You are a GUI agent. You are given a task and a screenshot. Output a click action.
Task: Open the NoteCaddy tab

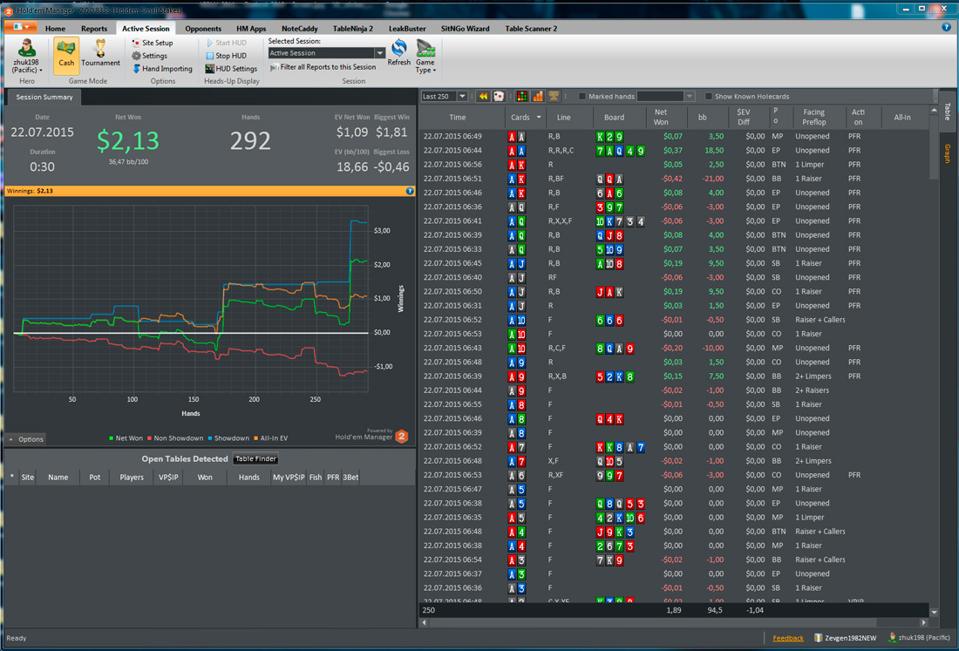(299, 28)
